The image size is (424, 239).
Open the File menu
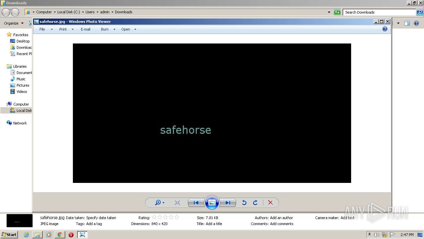[x=42, y=29]
